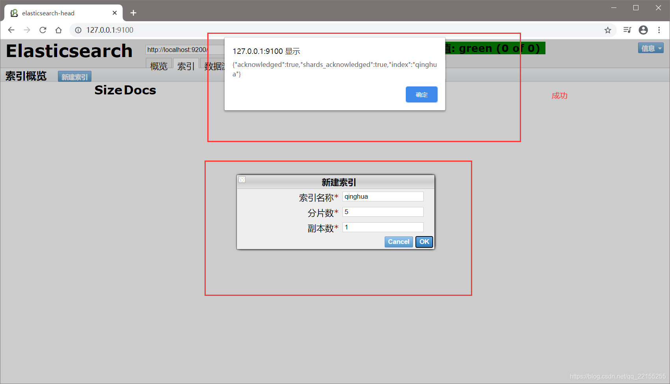Image resolution: width=670 pixels, height=384 pixels.
Task: Click the Docs column header
Action: point(140,90)
